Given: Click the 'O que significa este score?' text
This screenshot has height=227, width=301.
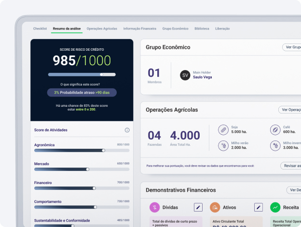Looking at the screenshot, I should (80, 85).
